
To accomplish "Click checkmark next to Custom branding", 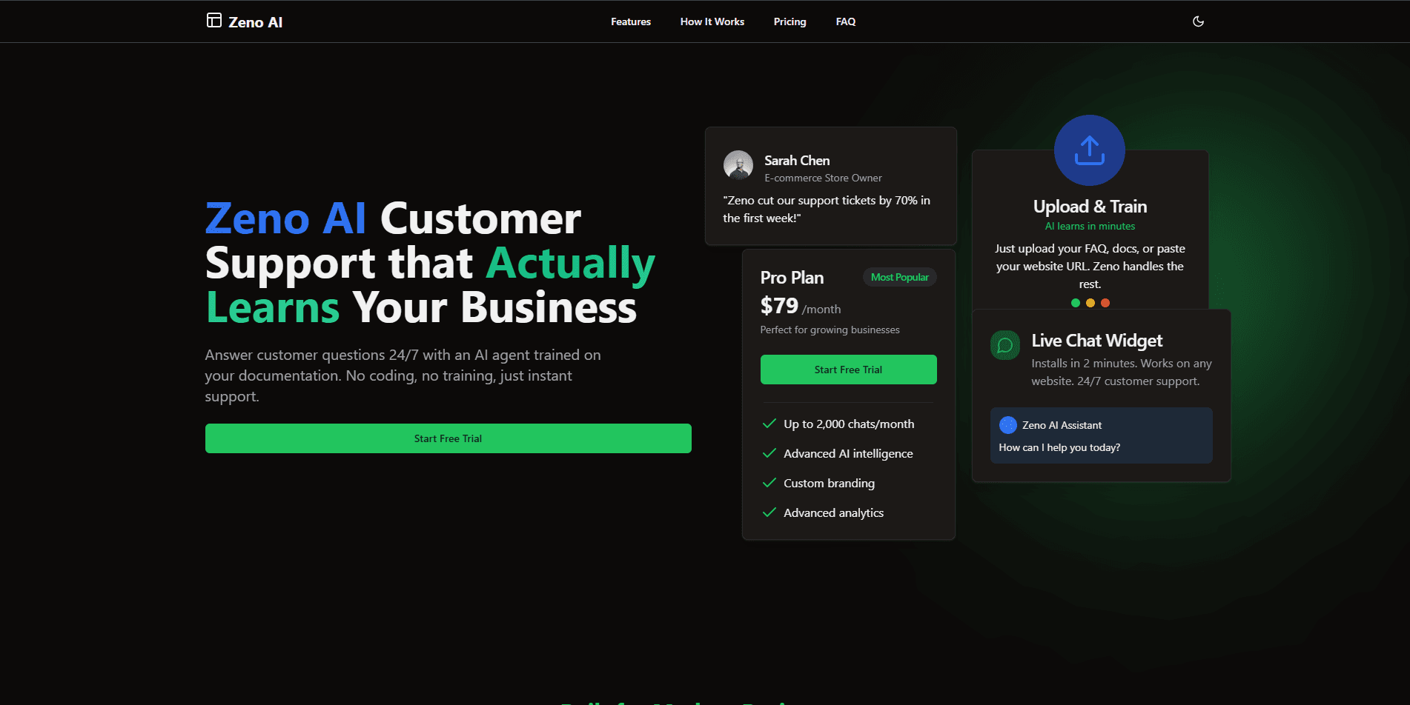I will click(769, 483).
